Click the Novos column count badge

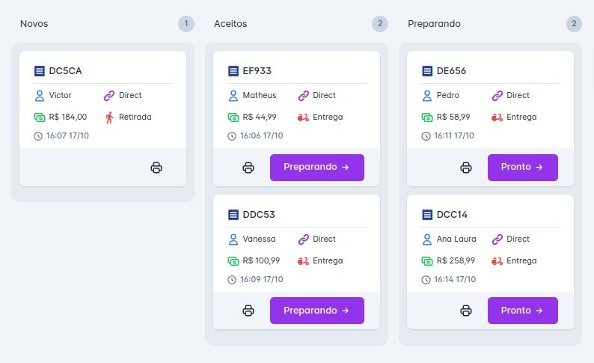coord(186,24)
